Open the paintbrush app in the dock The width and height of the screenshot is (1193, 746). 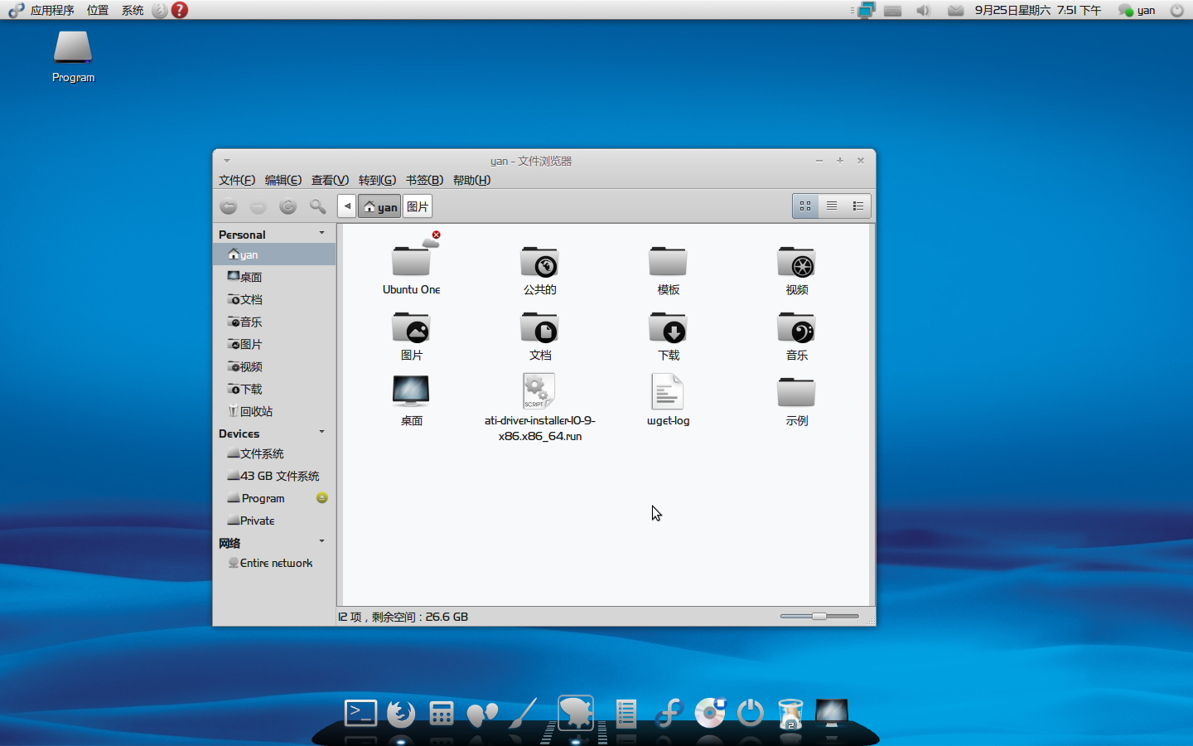(x=523, y=713)
